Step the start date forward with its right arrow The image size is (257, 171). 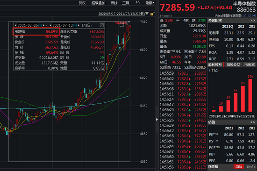point(43,25)
